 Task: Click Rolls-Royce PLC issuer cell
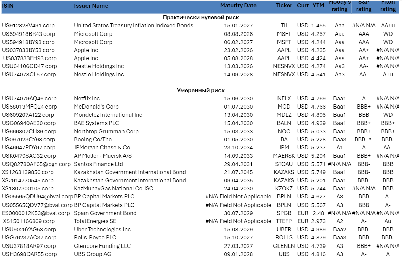(x=95, y=238)
